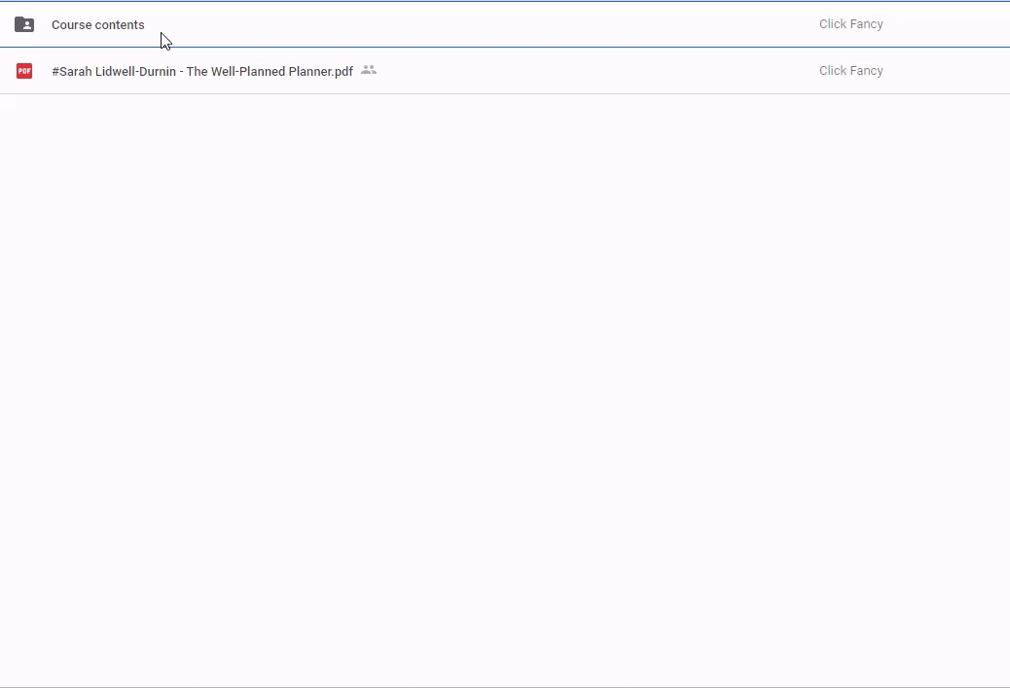This screenshot has height=688, width=1010.
Task: Click 'Fancy' in the Course contents row owner
Action: pyautogui.click(x=866, y=24)
